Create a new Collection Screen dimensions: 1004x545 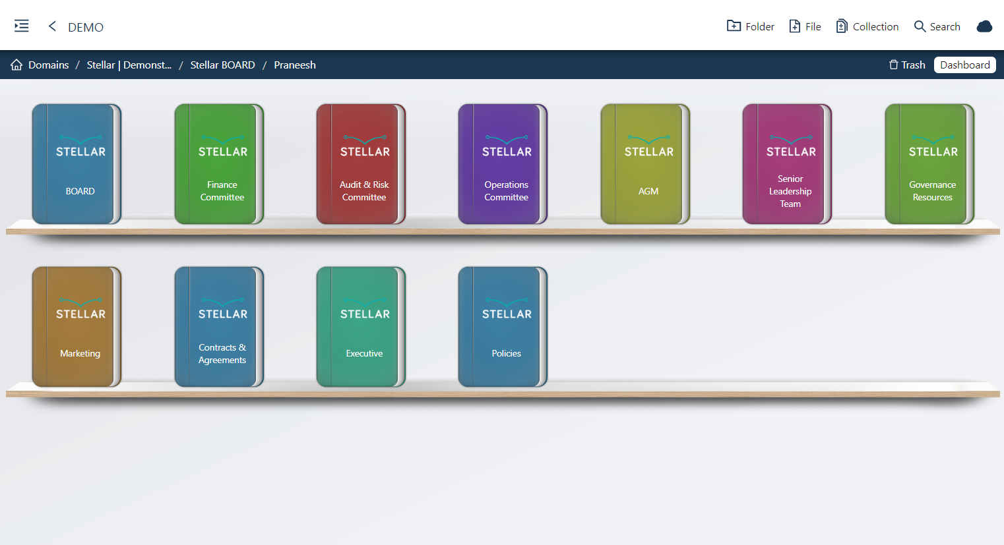tap(867, 26)
